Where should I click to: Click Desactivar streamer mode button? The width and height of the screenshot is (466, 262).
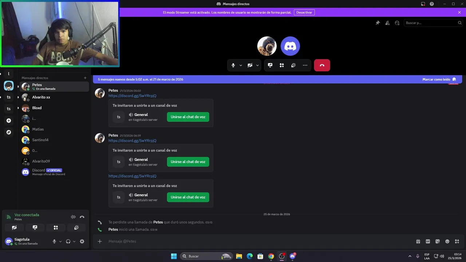click(x=304, y=12)
